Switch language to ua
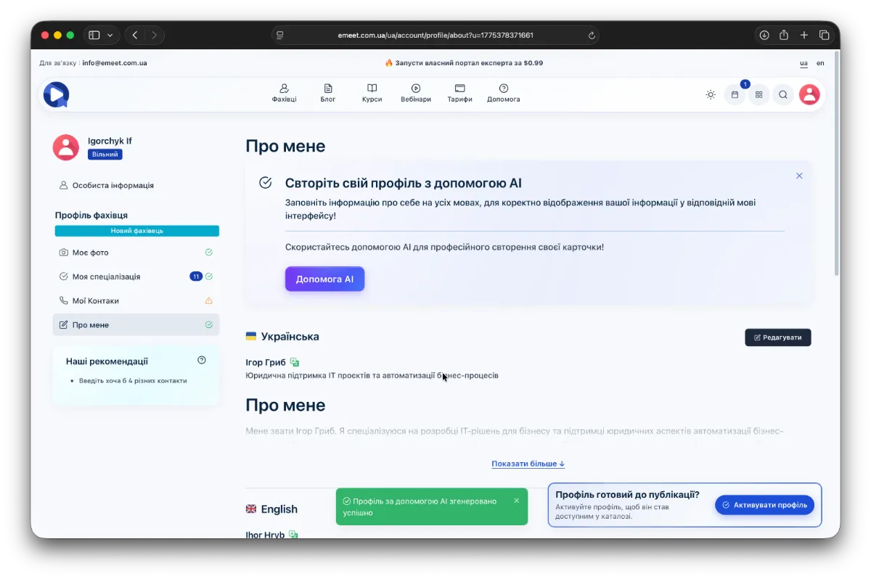The width and height of the screenshot is (871, 579). (x=803, y=63)
